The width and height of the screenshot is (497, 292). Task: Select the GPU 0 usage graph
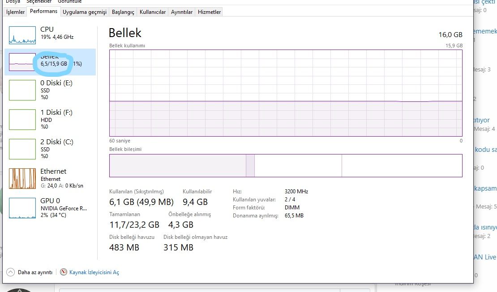pyautogui.click(x=22, y=208)
